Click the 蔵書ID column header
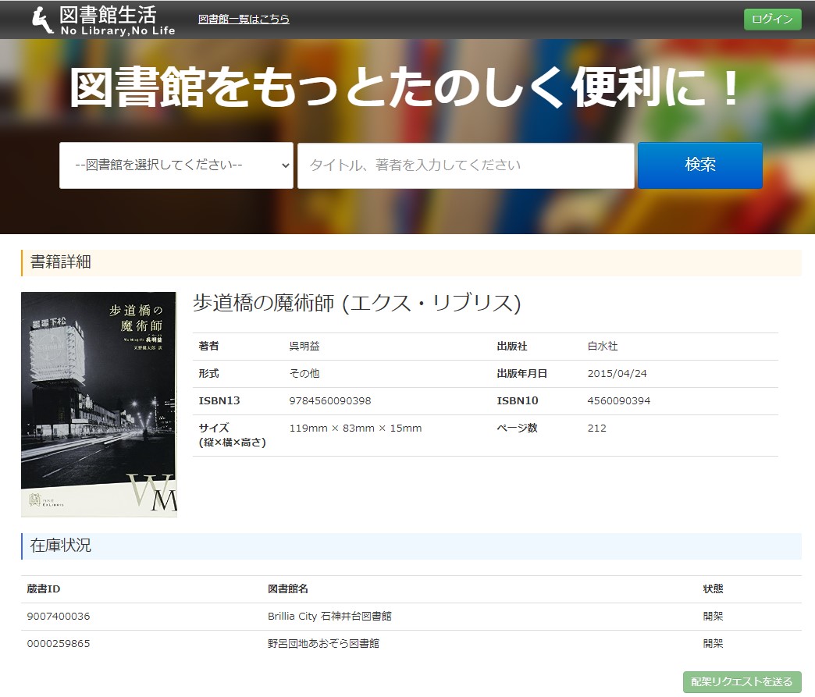This screenshot has height=697, width=815. point(44,589)
